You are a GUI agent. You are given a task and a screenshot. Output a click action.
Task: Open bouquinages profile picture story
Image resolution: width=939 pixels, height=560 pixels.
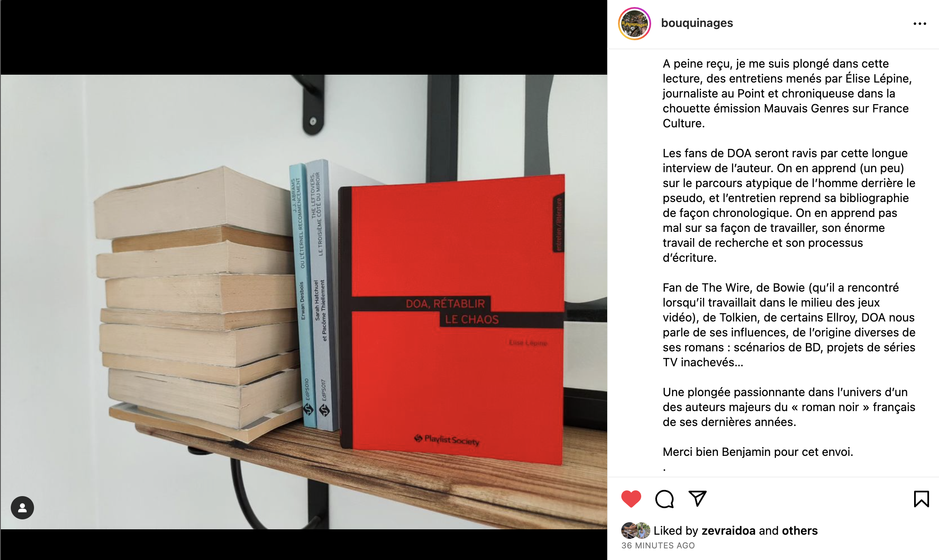(x=635, y=24)
